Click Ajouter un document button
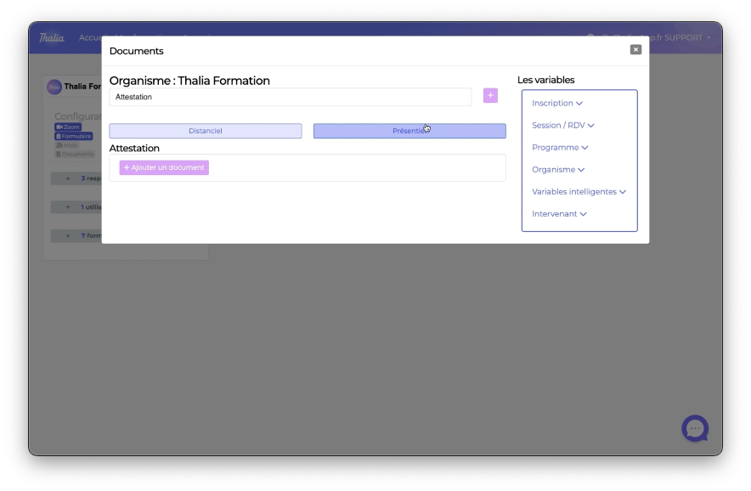 pos(164,167)
